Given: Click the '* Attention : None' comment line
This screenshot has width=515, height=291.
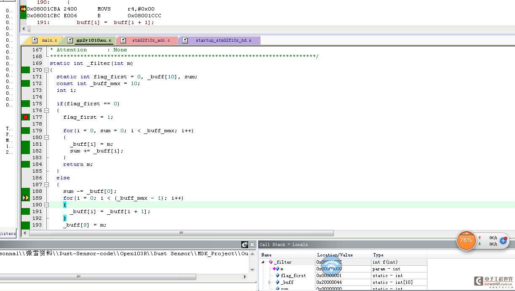Looking at the screenshot, I should (88, 50).
